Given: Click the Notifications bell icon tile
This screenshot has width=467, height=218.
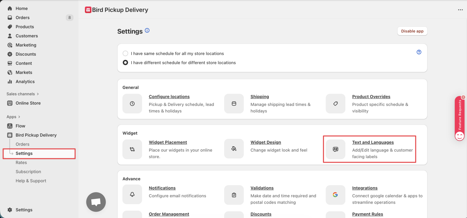Looking at the screenshot, I should tap(132, 194).
